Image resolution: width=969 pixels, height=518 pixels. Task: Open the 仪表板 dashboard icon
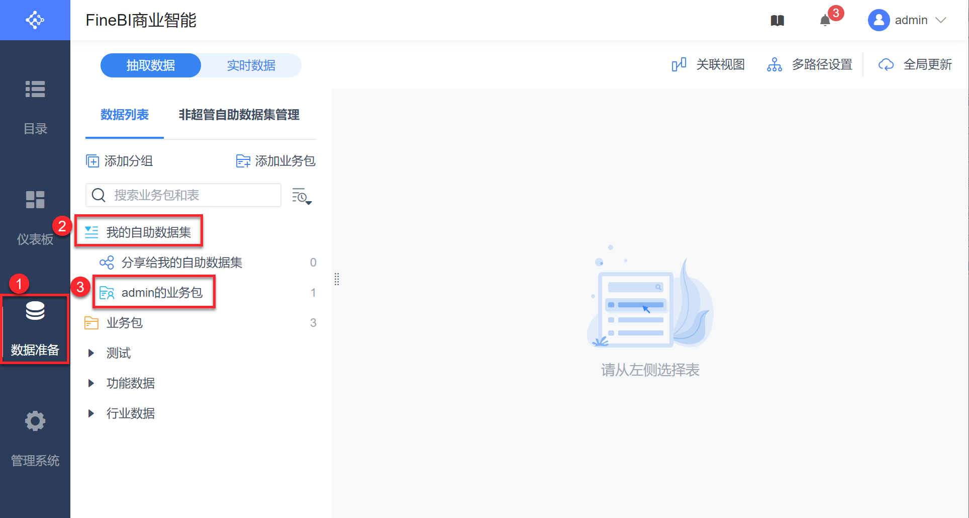tap(35, 200)
